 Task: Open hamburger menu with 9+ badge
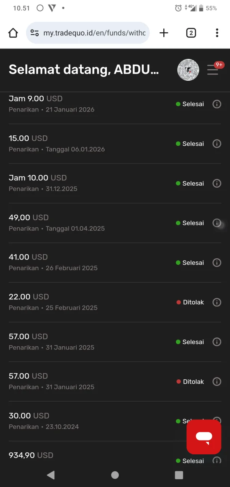coord(213,70)
